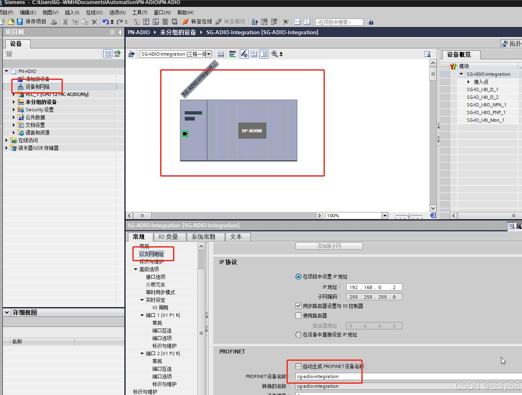The width and height of the screenshot is (522, 395).
Task: Click the IP address input field
Action: (x=374, y=287)
